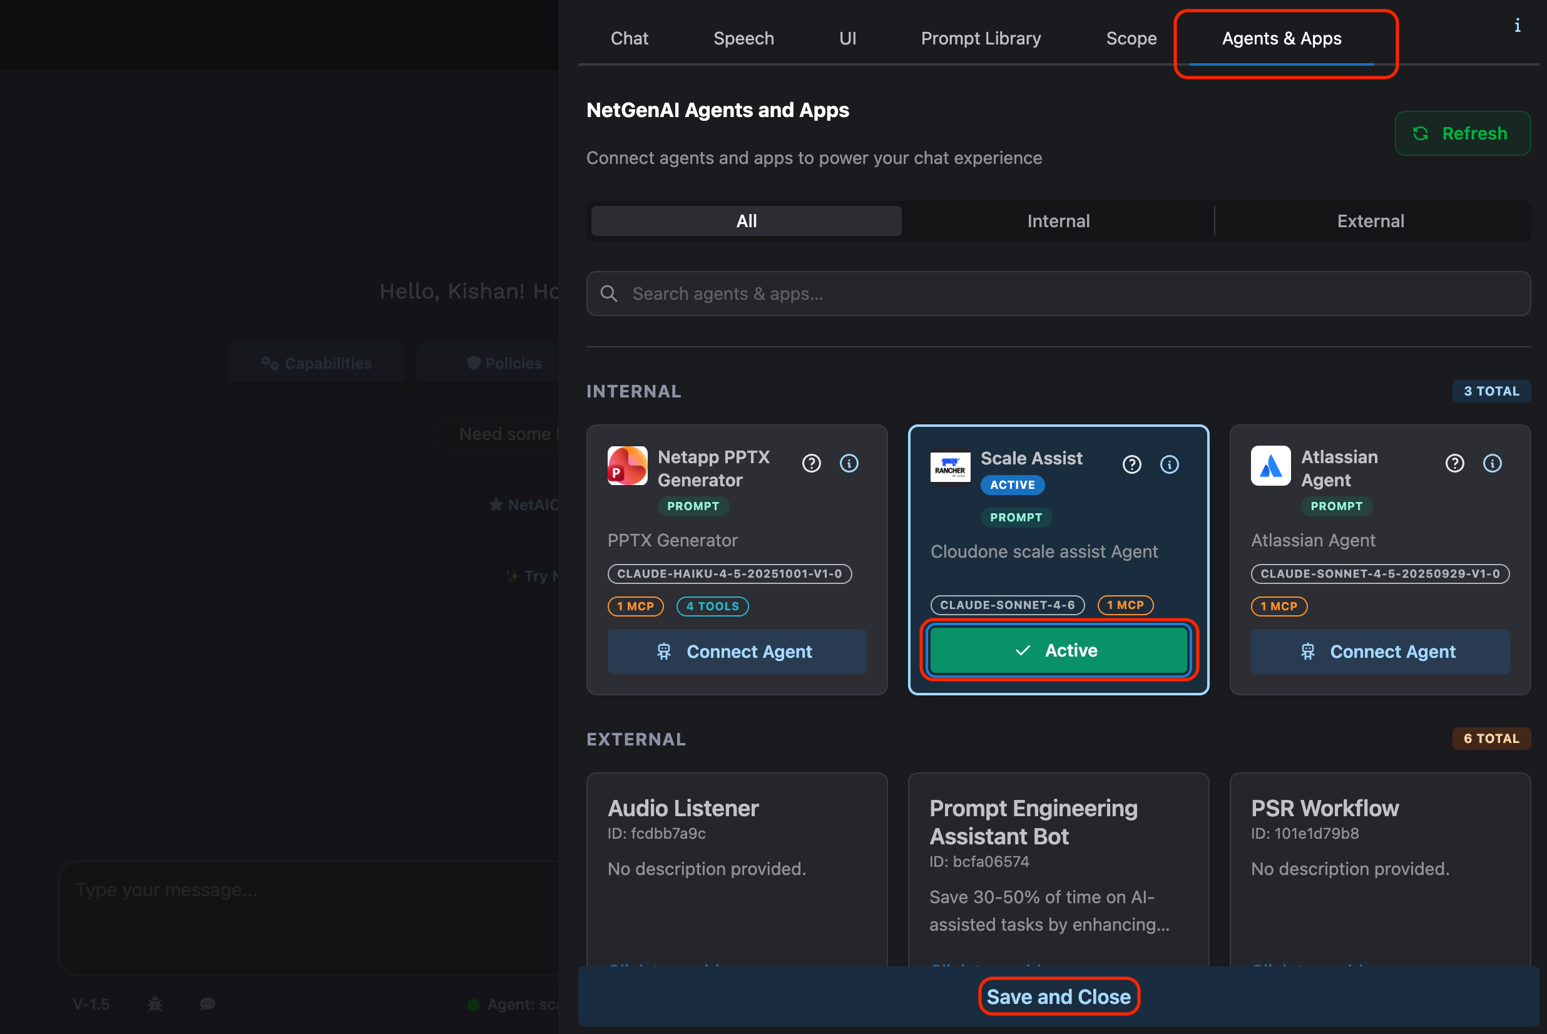Show All agents filter
Viewport: 1547px width, 1034px height.
[x=746, y=221]
